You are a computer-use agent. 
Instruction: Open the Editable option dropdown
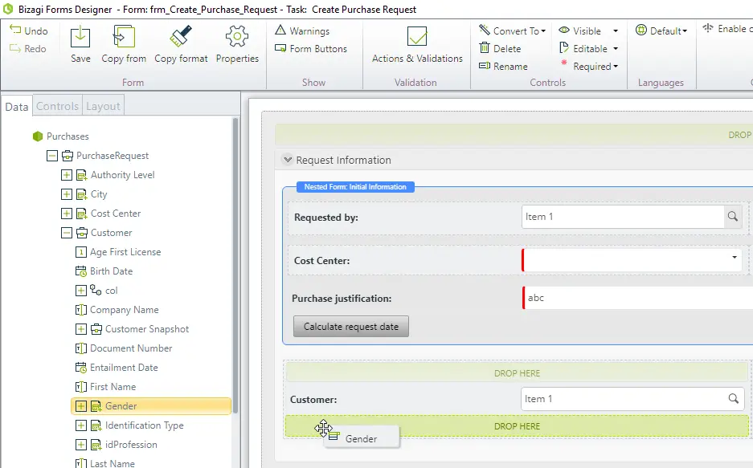pyautogui.click(x=615, y=48)
